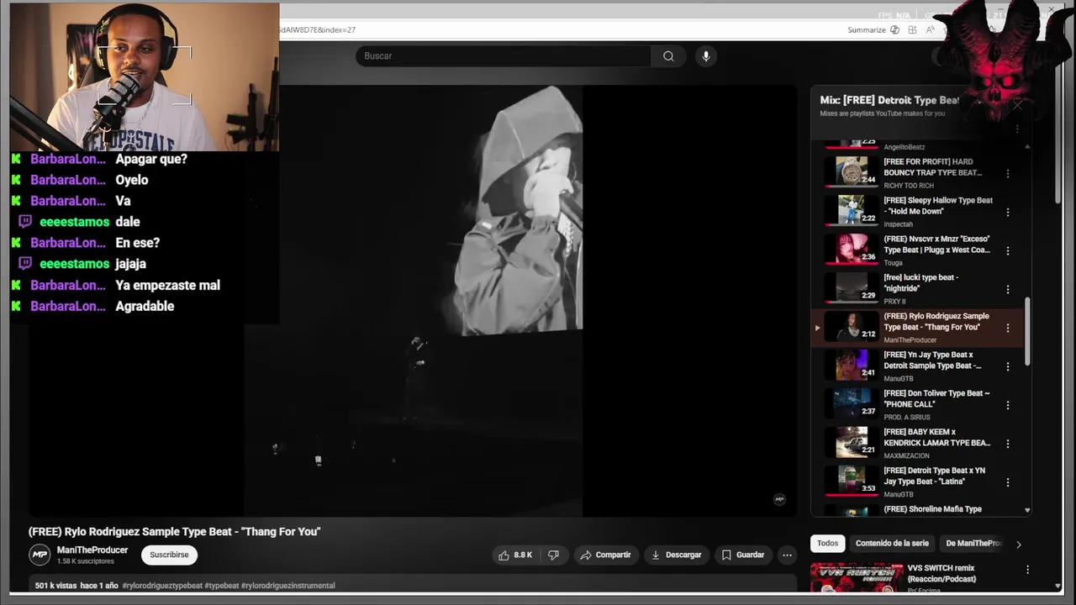This screenshot has width=1076, height=605.
Task: Open Detroit Type Beat Latina title
Action: click(934, 476)
